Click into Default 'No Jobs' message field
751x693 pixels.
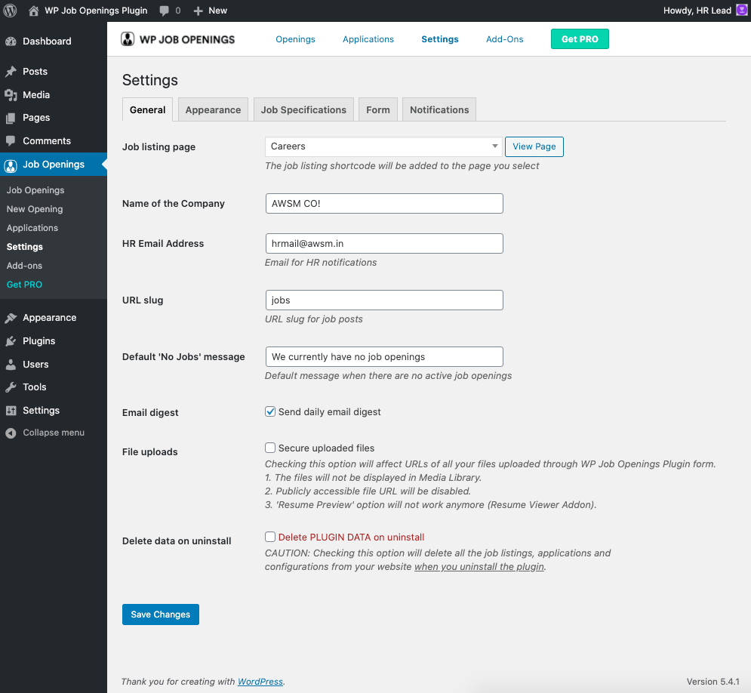click(x=384, y=357)
